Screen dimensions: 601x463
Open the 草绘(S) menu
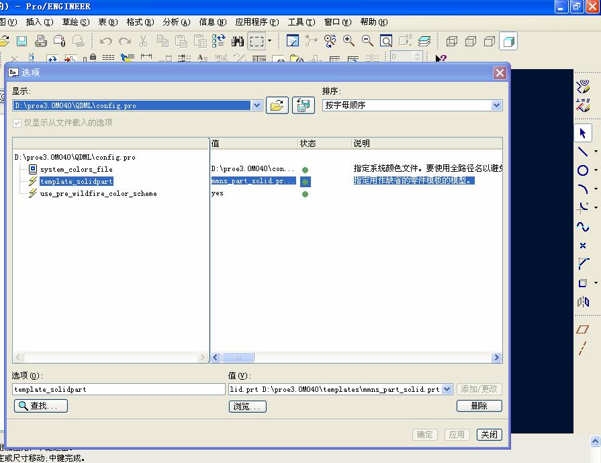(x=76, y=22)
